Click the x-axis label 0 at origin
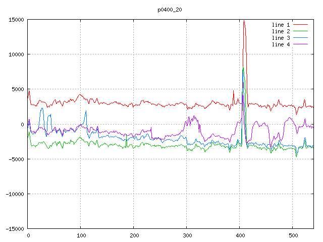Viewport: 323px width, 242px height. click(x=28, y=235)
